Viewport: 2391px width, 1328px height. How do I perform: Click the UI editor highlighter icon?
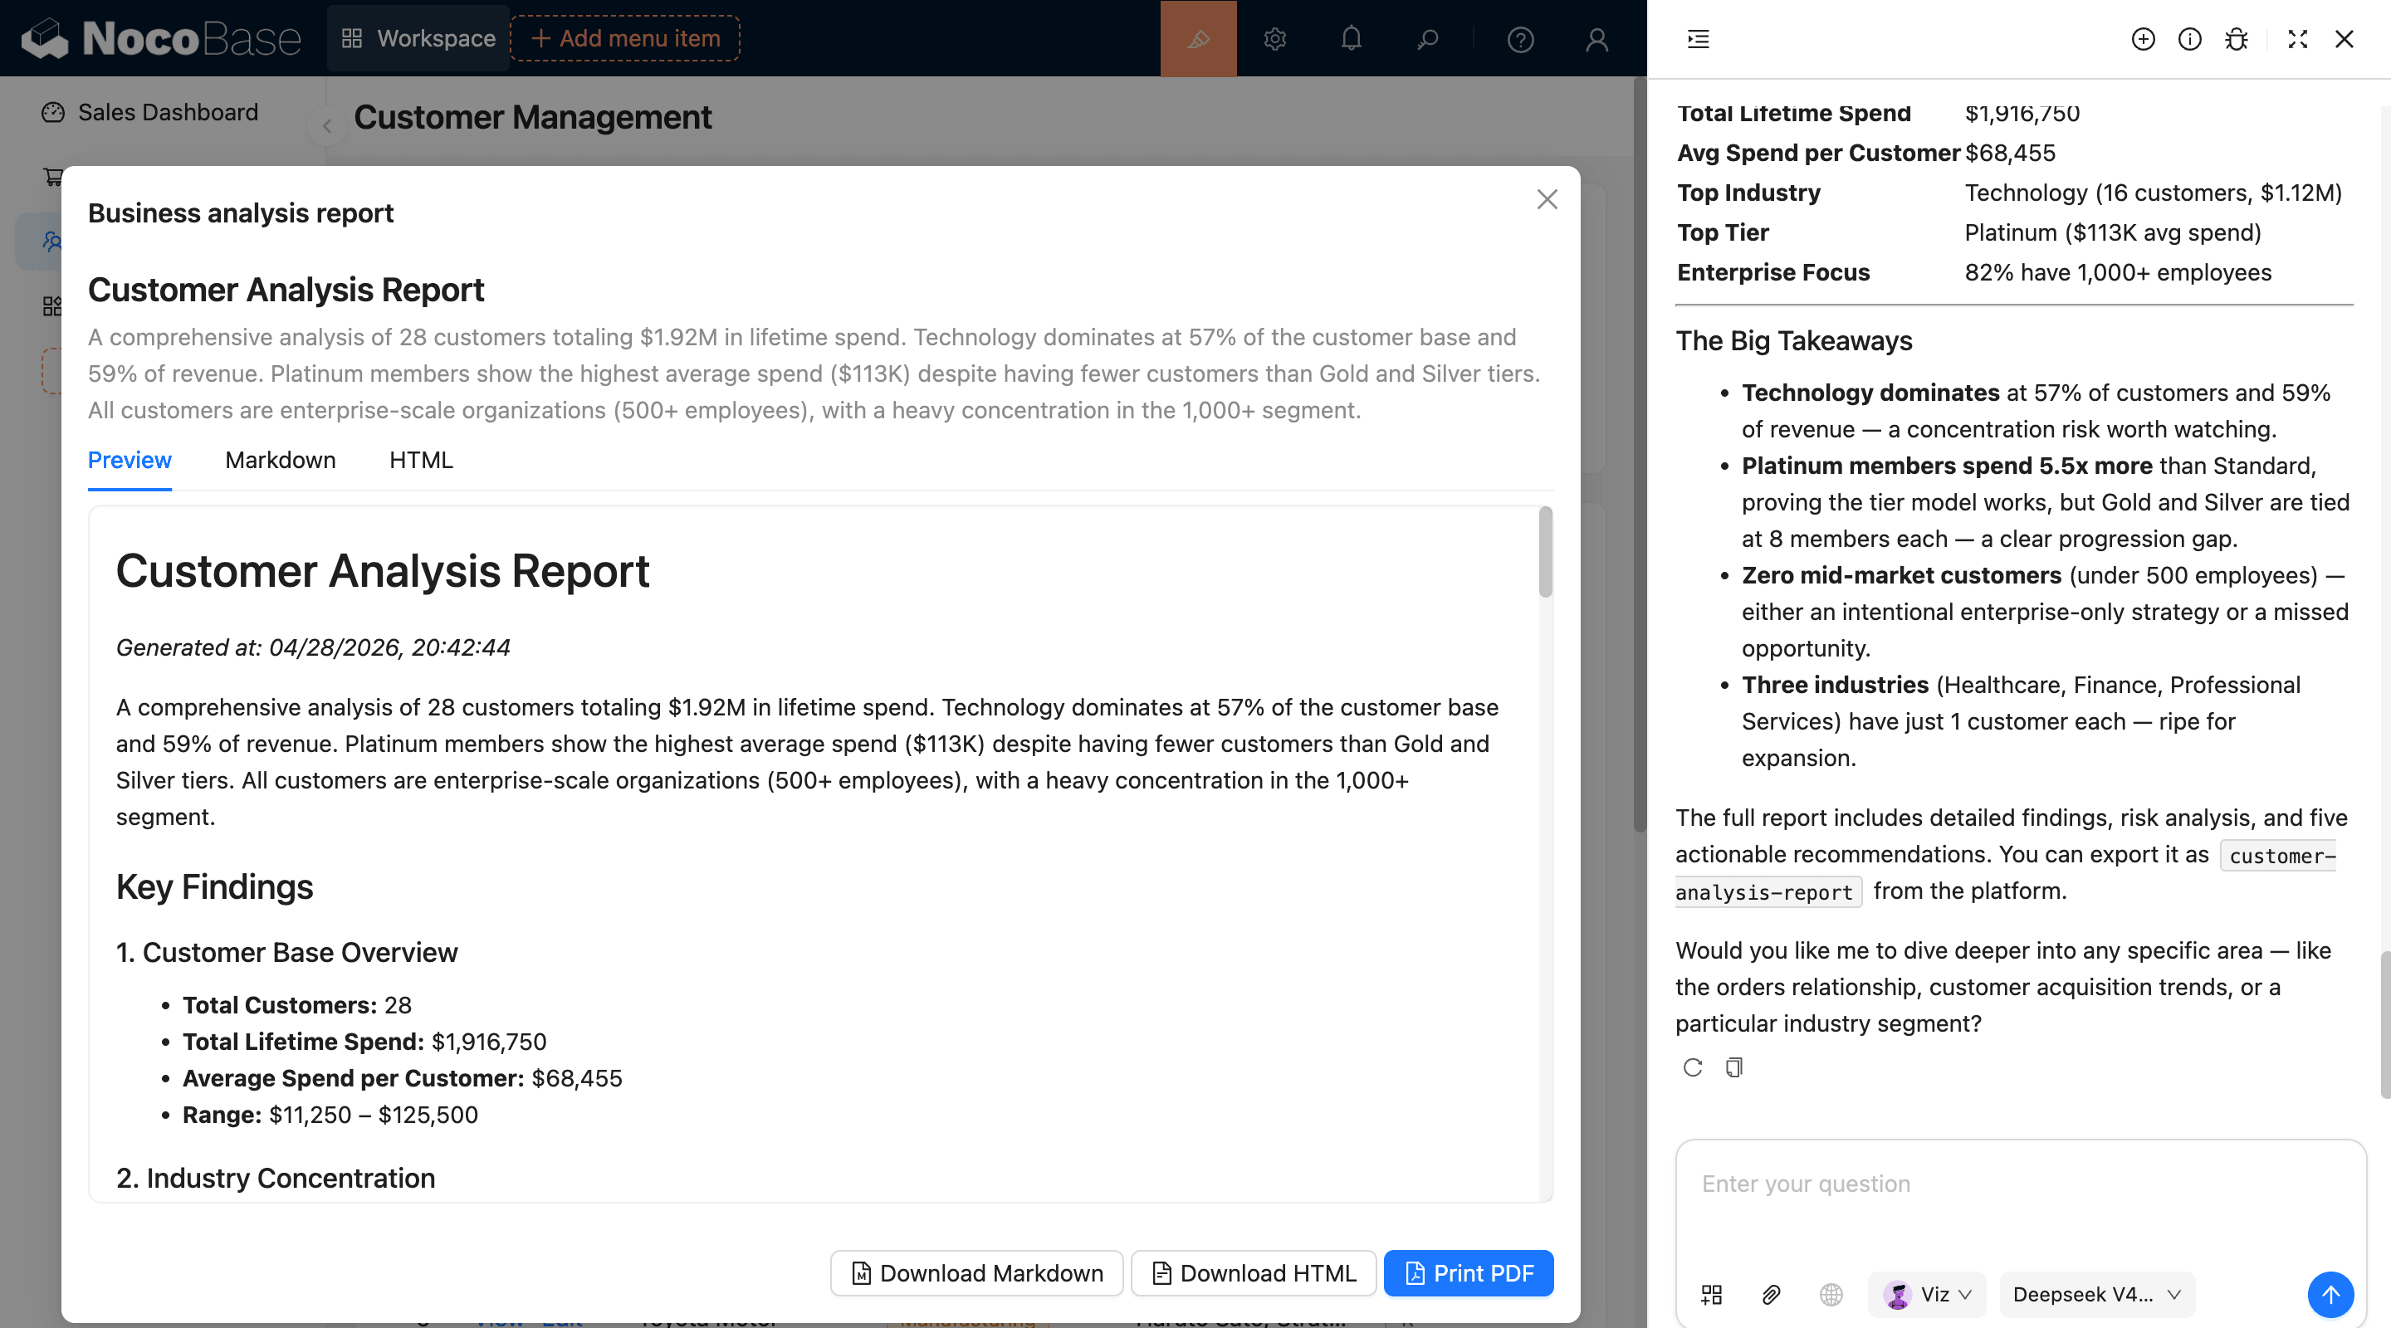(1198, 39)
